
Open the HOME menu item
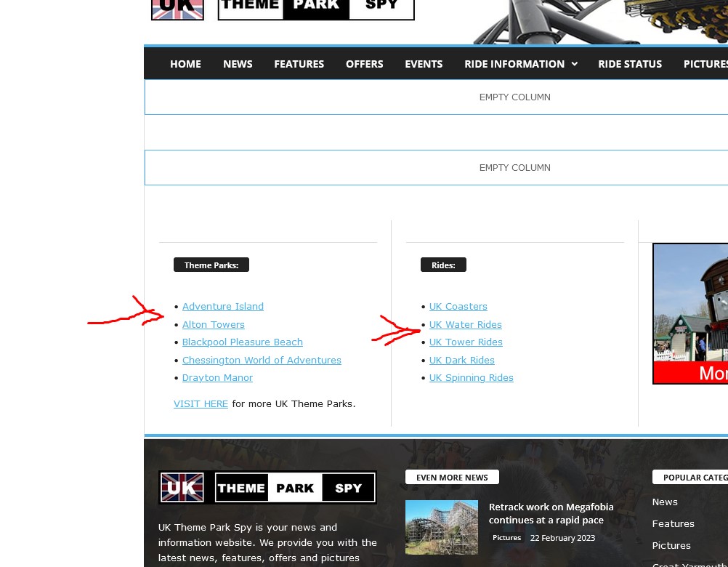(185, 64)
